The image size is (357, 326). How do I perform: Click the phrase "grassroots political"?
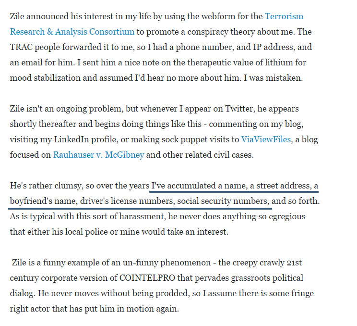pyautogui.click(x=263, y=278)
